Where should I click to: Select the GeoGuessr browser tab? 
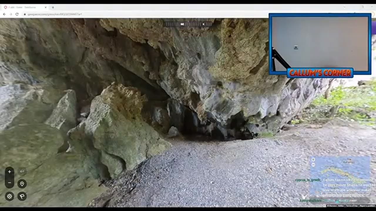pyautogui.click(x=26, y=7)
